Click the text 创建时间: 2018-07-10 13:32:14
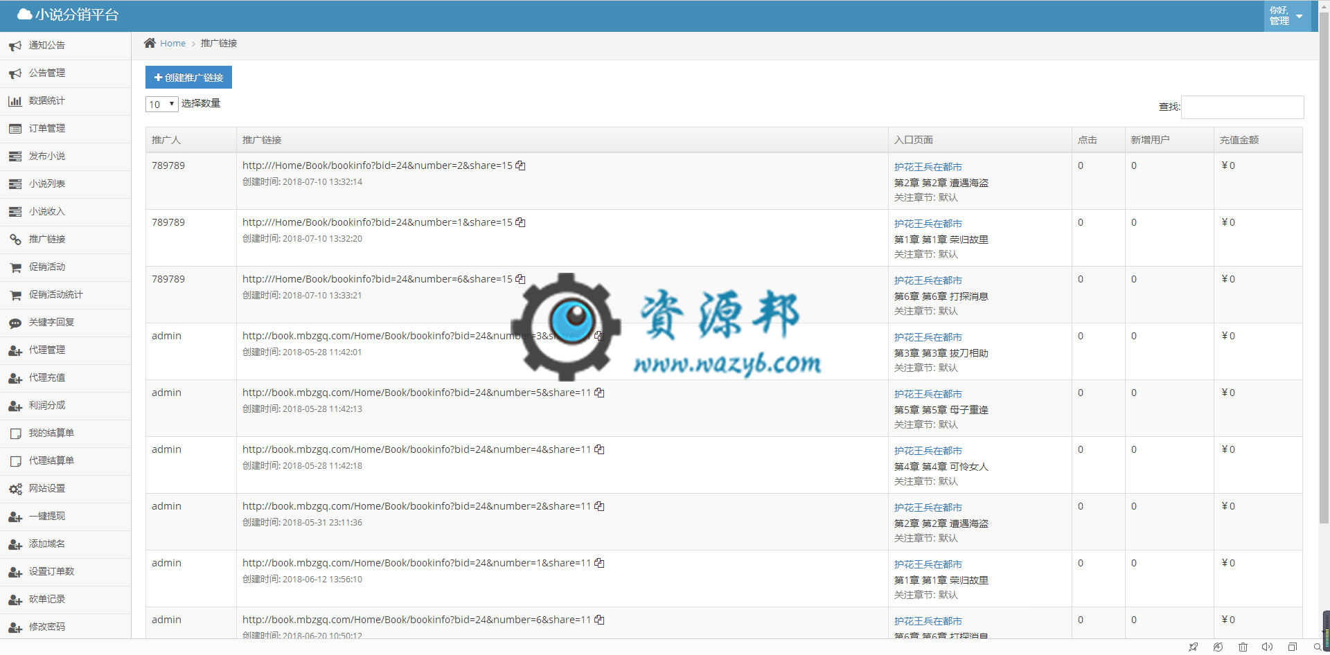Screen dimensions: 1330x655 [302, 182]
